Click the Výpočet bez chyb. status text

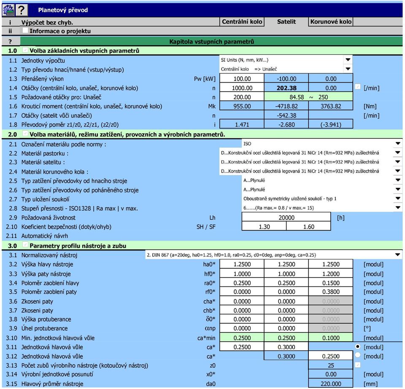tap(47, 22)
